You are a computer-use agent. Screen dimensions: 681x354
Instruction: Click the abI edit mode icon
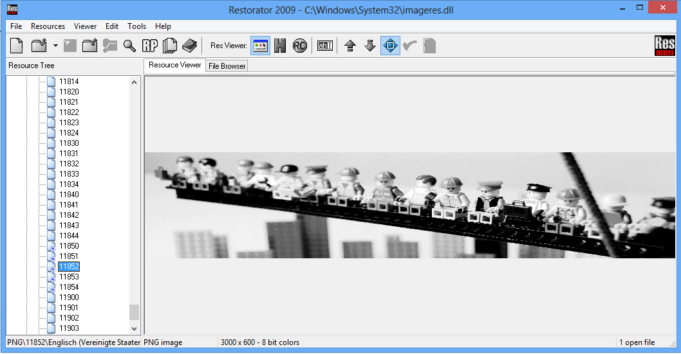(x=325, y=46)
